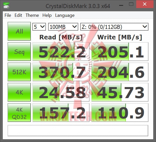Maximize the CrystalDiskMark window
This screenshot has width=156, height=142.
pos(131,4)
